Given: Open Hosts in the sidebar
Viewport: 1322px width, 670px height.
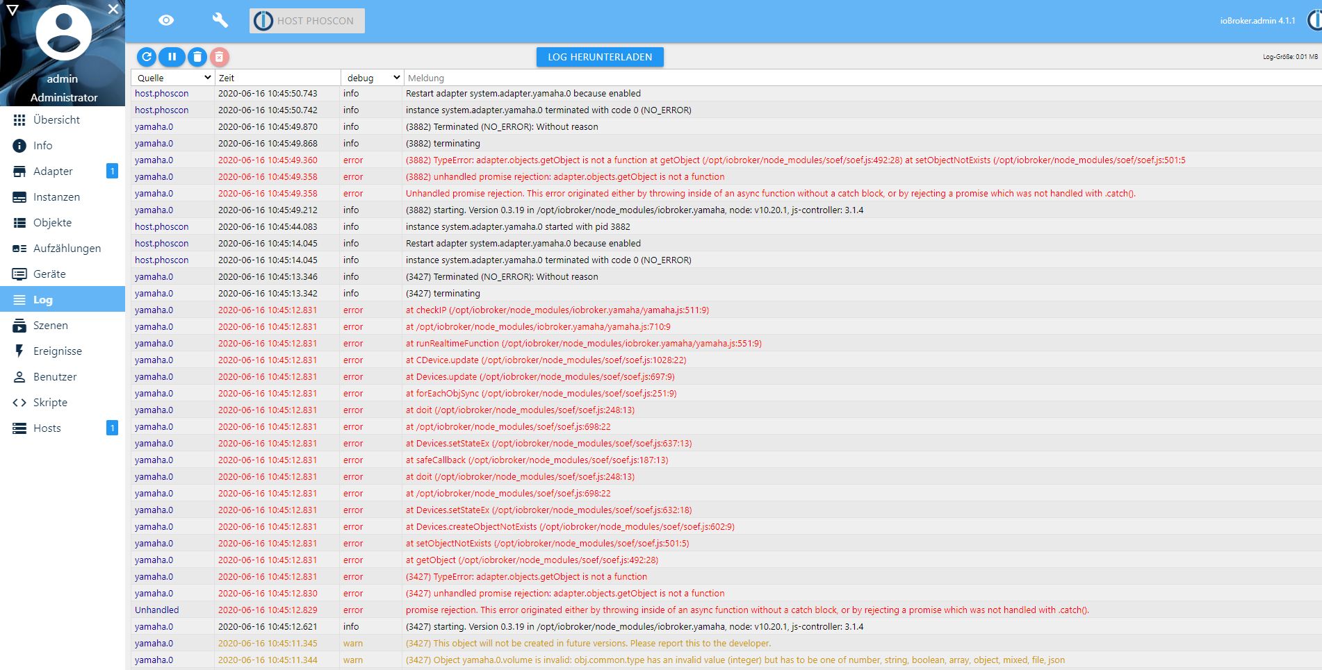Looking at the screenshot, I should [x=63, y=428].
